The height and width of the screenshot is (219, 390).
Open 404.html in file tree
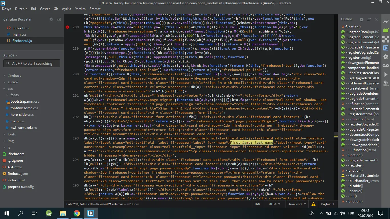15,167
